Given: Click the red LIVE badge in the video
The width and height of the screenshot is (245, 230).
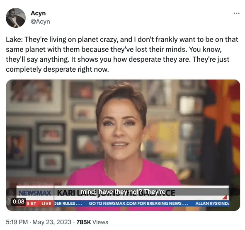Looking at the screenshot, I should 46,203.
